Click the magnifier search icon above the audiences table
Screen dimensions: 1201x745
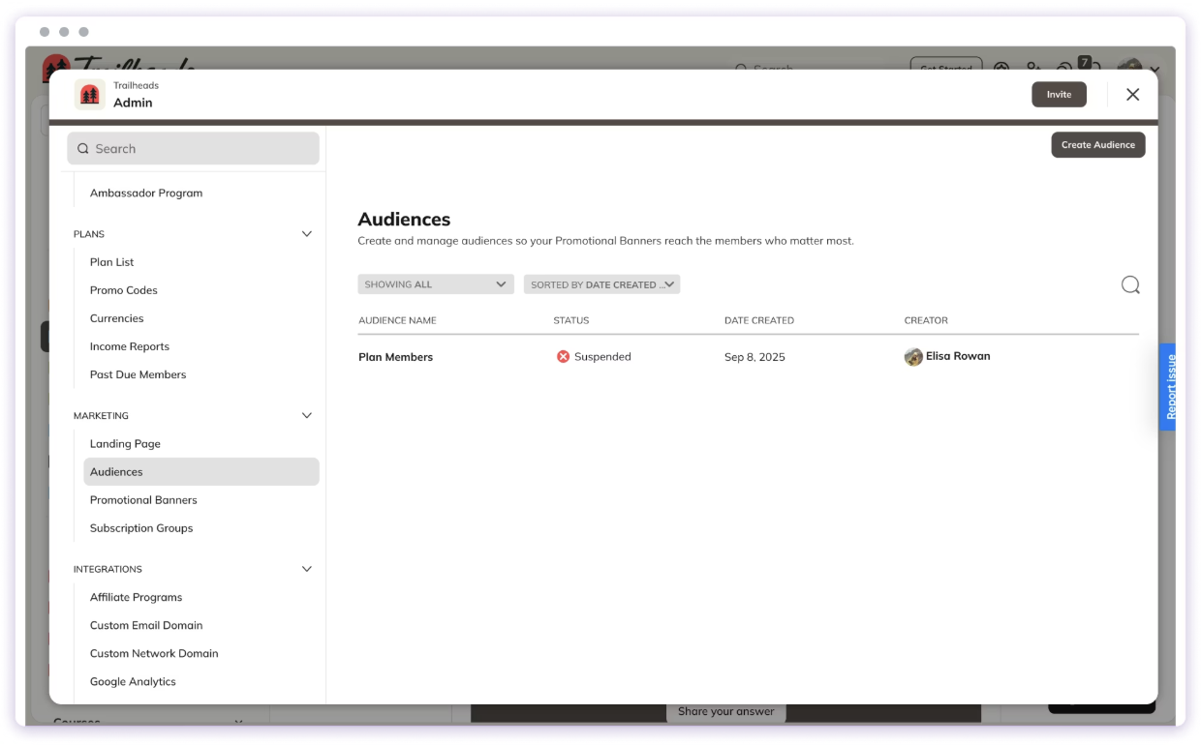(x=1130, y=284)
